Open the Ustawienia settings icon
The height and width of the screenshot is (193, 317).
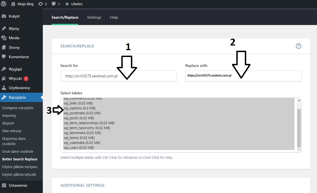5,185
